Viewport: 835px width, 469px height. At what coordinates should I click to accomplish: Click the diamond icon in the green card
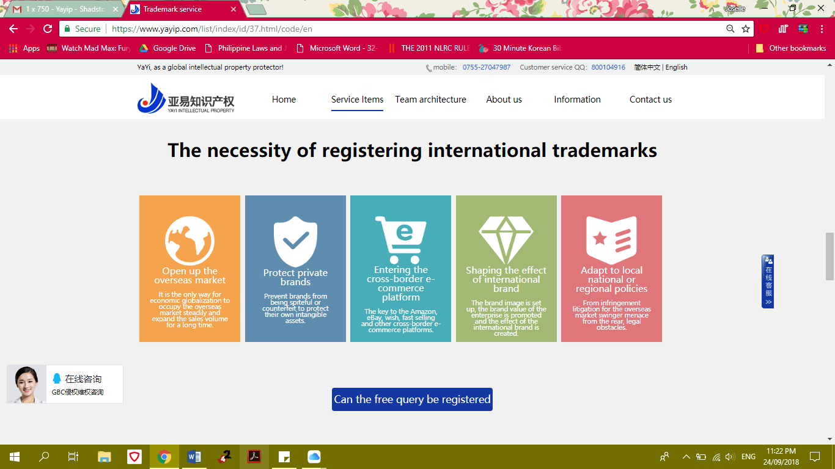click(x=506, y=240)
